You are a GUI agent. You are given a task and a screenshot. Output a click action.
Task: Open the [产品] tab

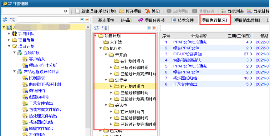pos(126,20)
